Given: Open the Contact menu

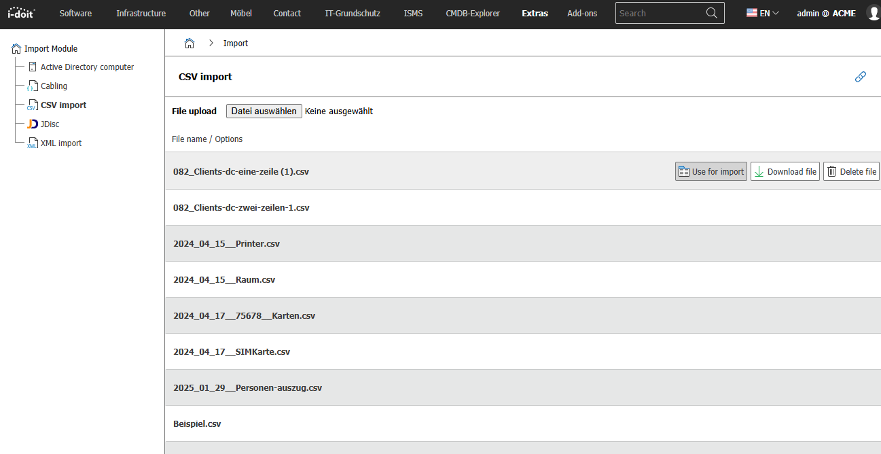Looking at the screenshot, I should pos(287,13).
